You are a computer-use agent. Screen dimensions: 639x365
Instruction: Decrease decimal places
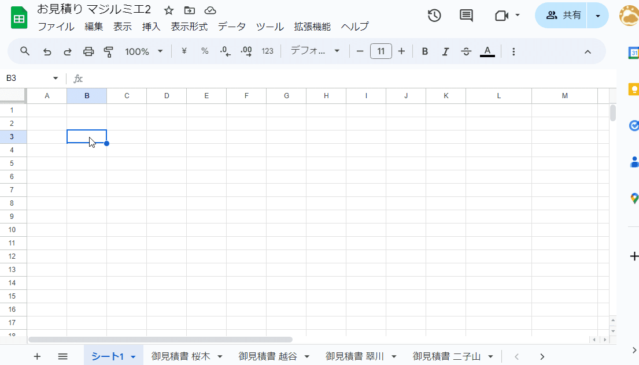(226, 51)
